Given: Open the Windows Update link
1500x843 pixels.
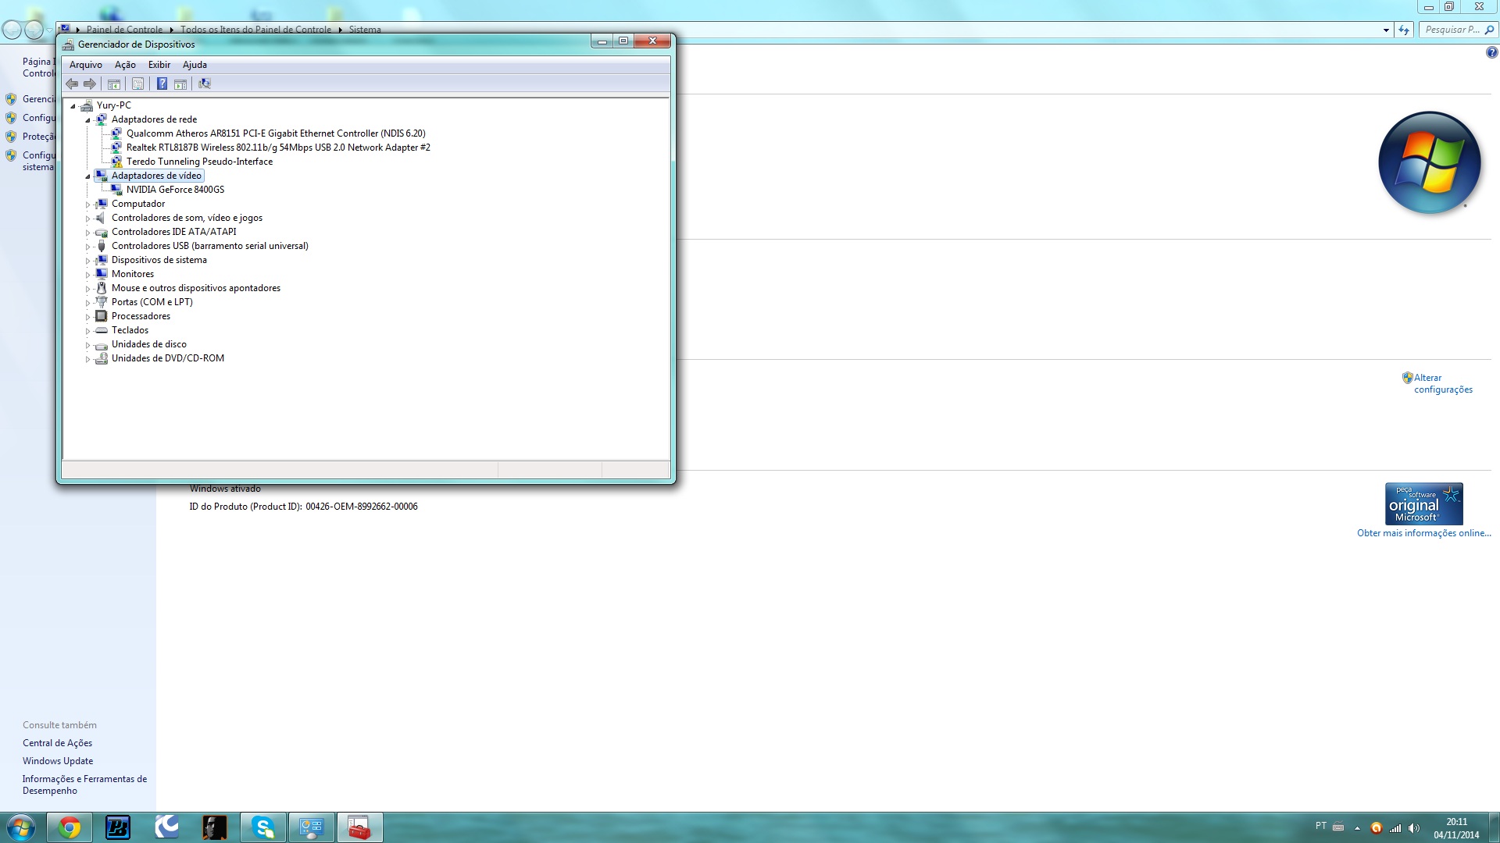Looking at the screenshot, I should tap(58, 761).
